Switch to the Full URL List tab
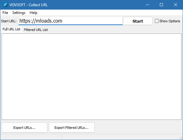Image resolution: width=183 pixels, height=140 pixels. (11, 29)
